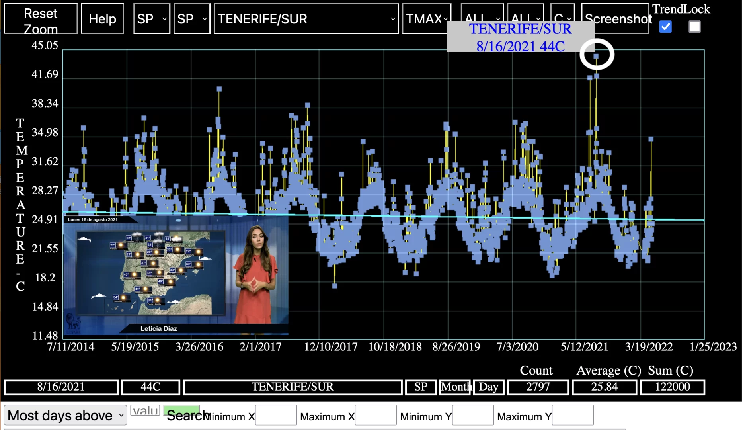Click the Minimum X input field
This screenshot has width=743, height=430.
276,415
